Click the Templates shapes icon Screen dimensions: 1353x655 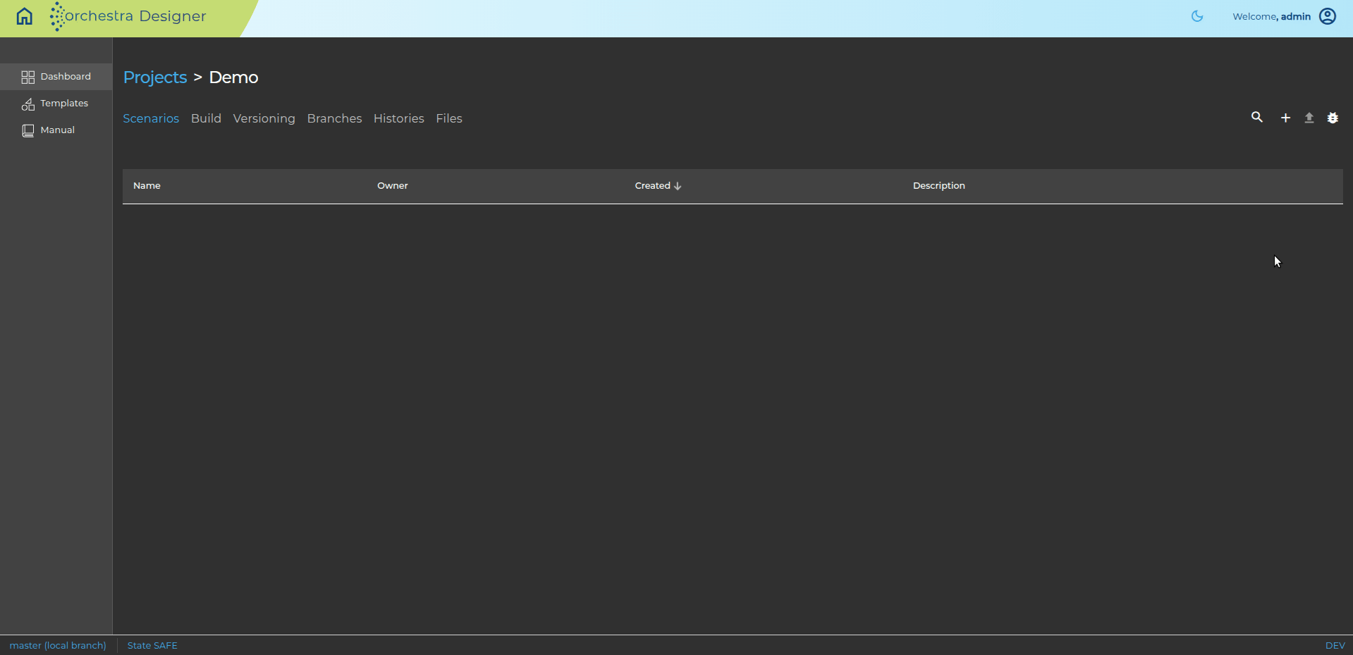point(28,104)
